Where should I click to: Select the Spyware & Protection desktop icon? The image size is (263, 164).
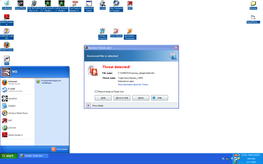coord(130,34)
